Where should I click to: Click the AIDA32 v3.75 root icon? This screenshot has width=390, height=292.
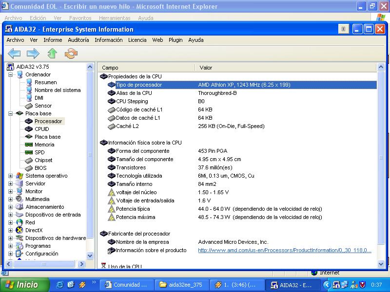coord(10,67)
